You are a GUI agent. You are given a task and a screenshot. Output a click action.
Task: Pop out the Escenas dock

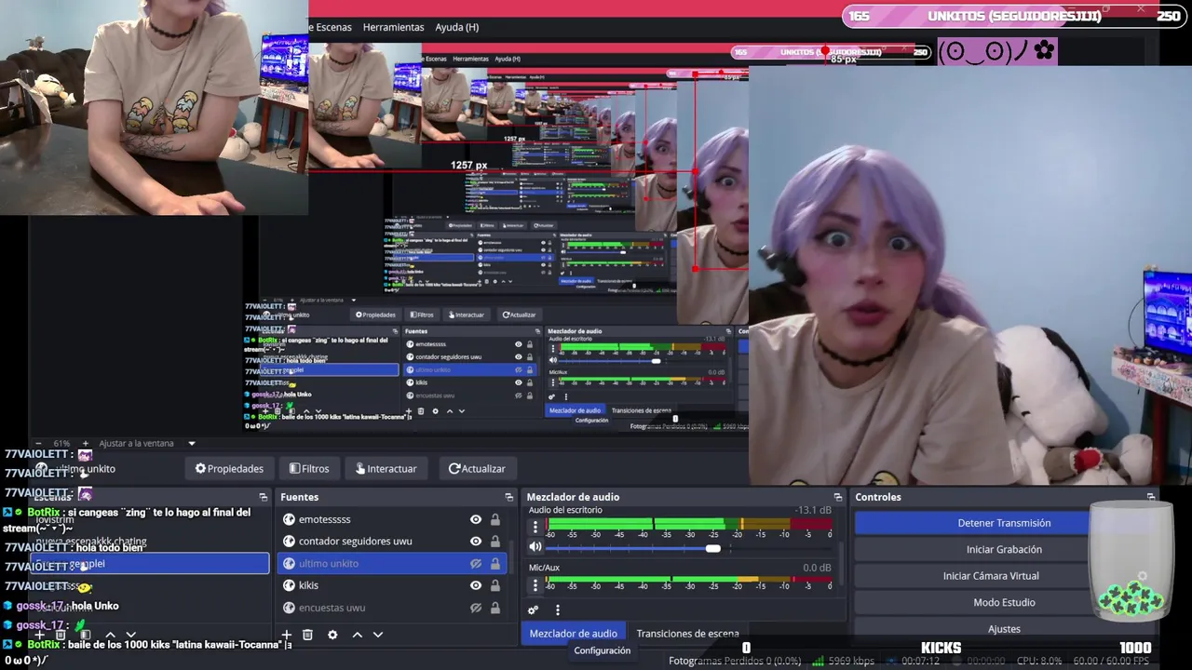(263, 497)
